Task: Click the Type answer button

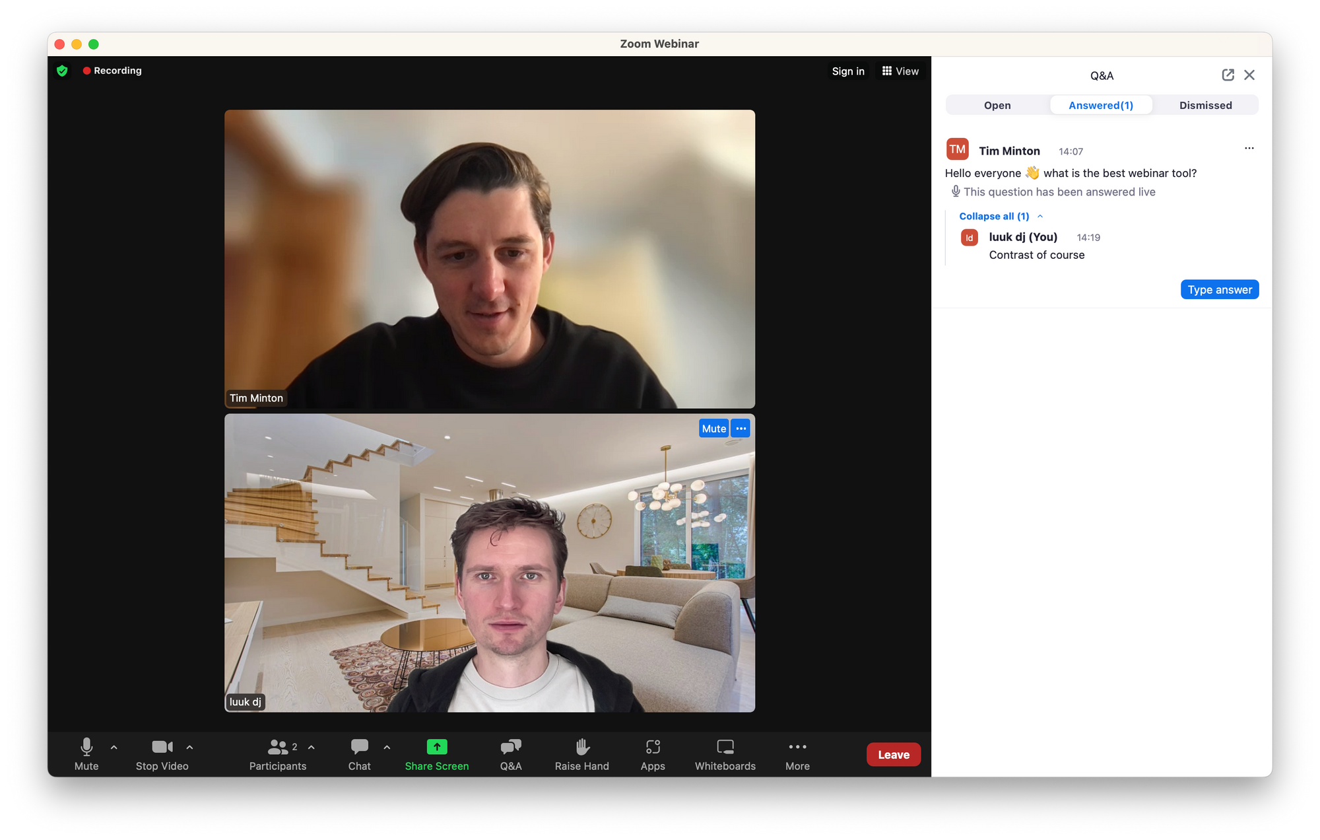Action: pos(1220,289)
